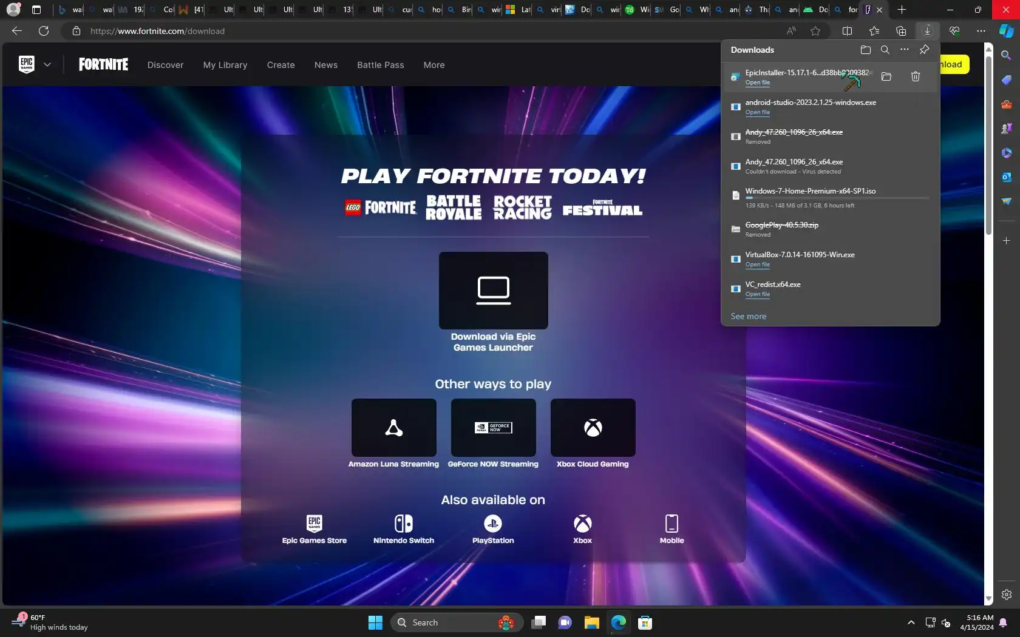Toggle the Downloads toolbar button
The image size is (1020, 637).
pyautogui.click(x=927, y=31)
